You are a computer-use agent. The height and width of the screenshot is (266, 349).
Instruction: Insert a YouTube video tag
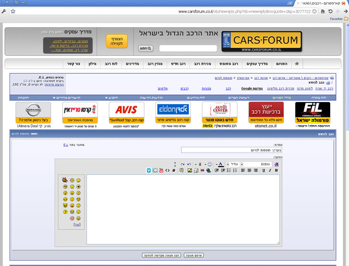coord(161,170)
